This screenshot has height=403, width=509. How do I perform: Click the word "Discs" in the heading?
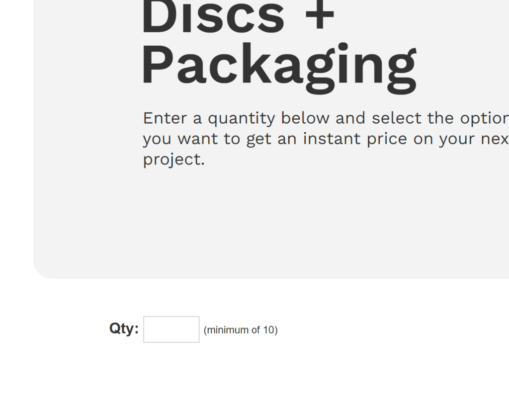pos(213,17)
